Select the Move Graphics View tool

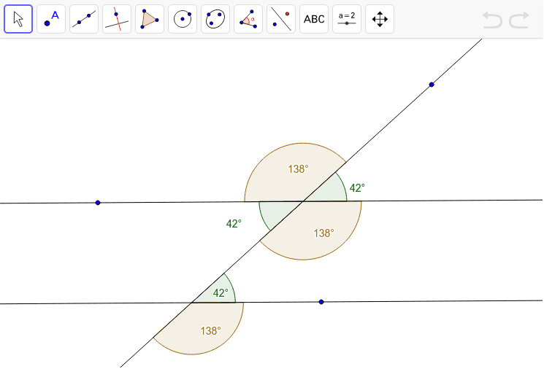coord(380,19)
